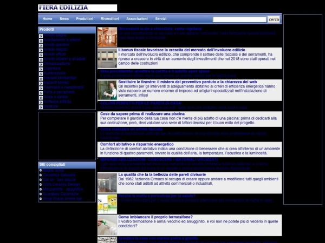The height and width of the screenshot is (243, 325).
Task: Open the Ceramica Galassia recommended site
Action: (x=59, y=175)
